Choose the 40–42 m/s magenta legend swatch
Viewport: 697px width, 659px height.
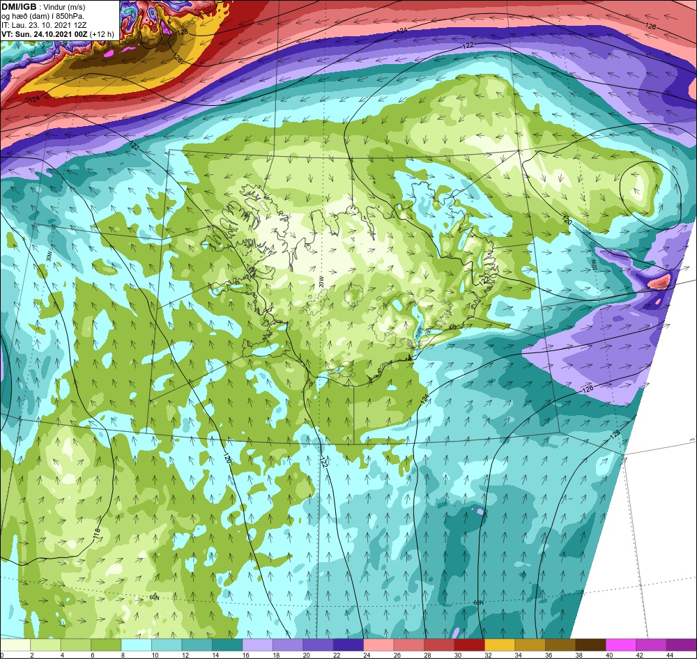click(x=621, y=645)
